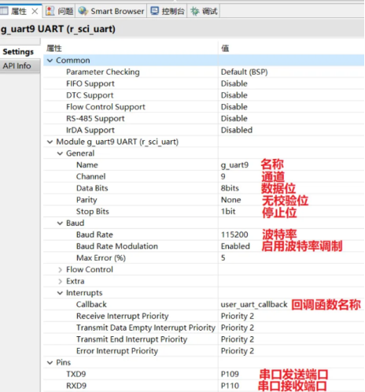Click the Properties tab icon

pos(4,11)
